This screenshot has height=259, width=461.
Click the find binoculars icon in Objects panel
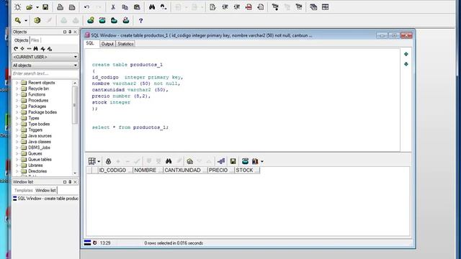(35, 49)
